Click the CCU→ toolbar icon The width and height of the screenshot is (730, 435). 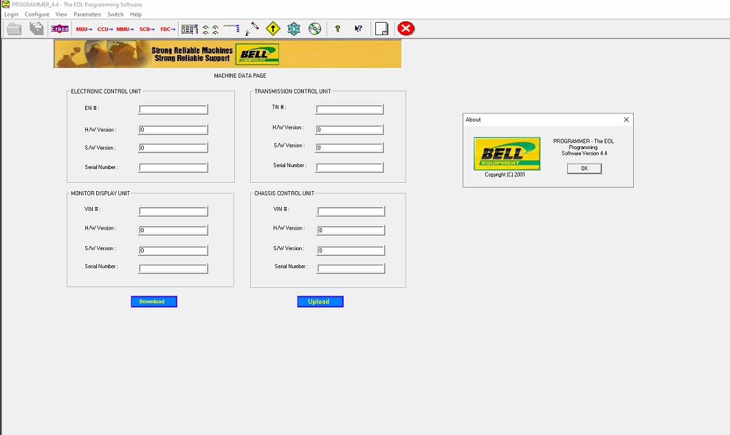point(103,29)
